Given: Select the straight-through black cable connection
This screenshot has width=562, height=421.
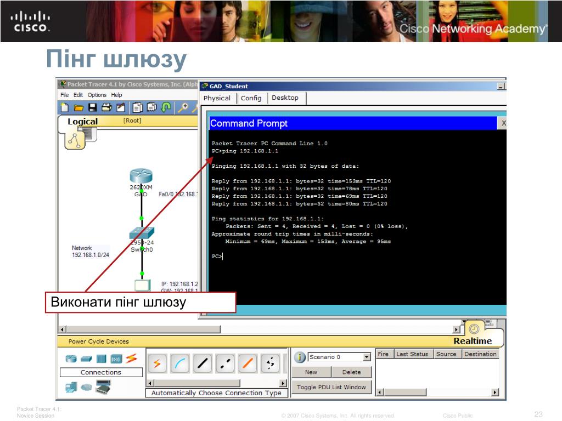Looking at the screenshot, I should pyautogui.click(x=203, y=363).
